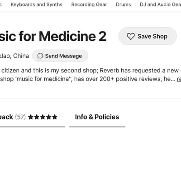Screen dimensions: 181x181
Task: Go to the Drums category
Action: [124, 5]
